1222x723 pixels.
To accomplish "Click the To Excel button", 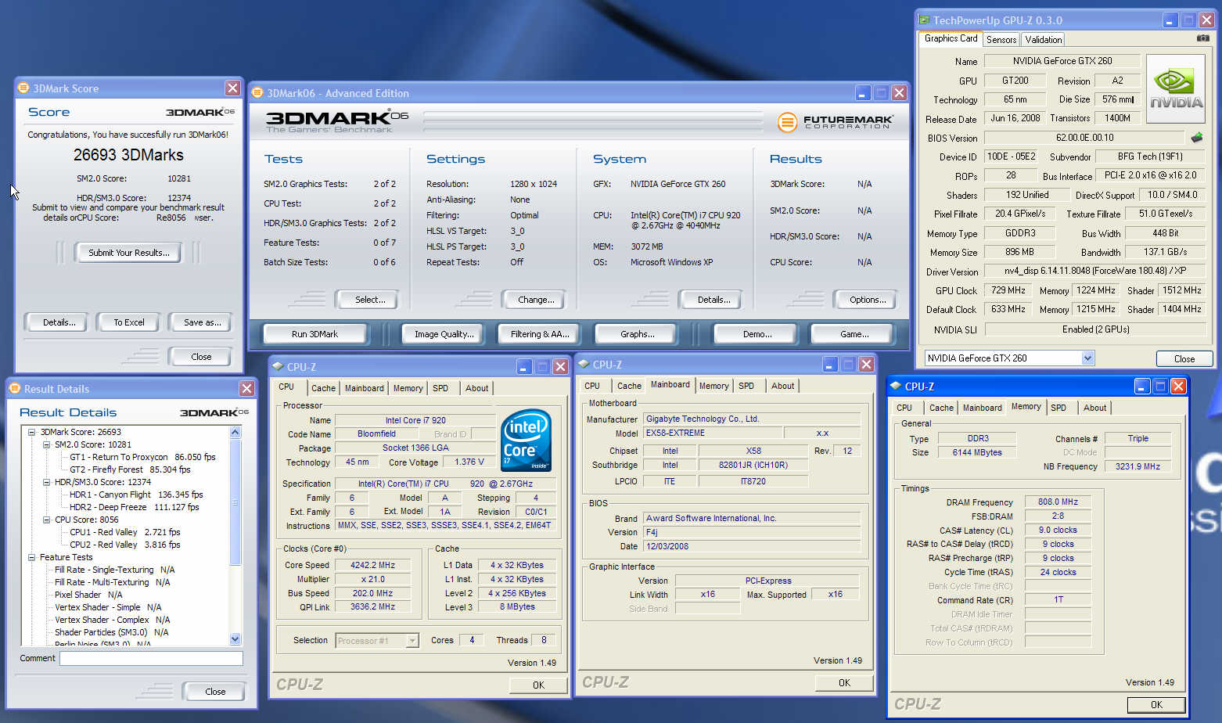I will click(129, 322).
